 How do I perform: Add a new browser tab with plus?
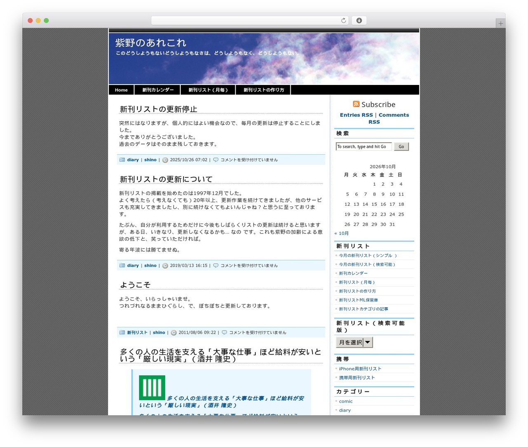coord(500,24)
